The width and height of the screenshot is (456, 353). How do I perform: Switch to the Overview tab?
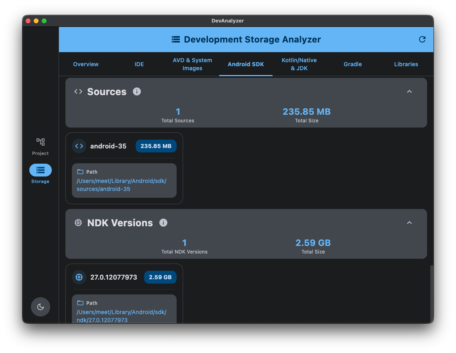click(86, 64)
